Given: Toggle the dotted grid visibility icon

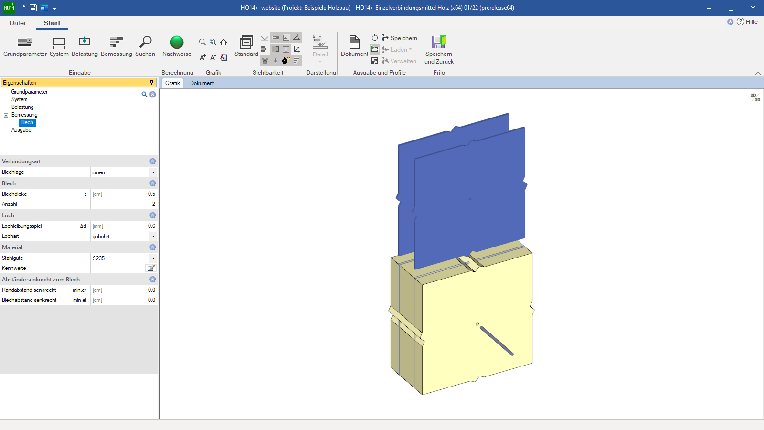Looking at the screenshot, I should click(x=276, y=49).
